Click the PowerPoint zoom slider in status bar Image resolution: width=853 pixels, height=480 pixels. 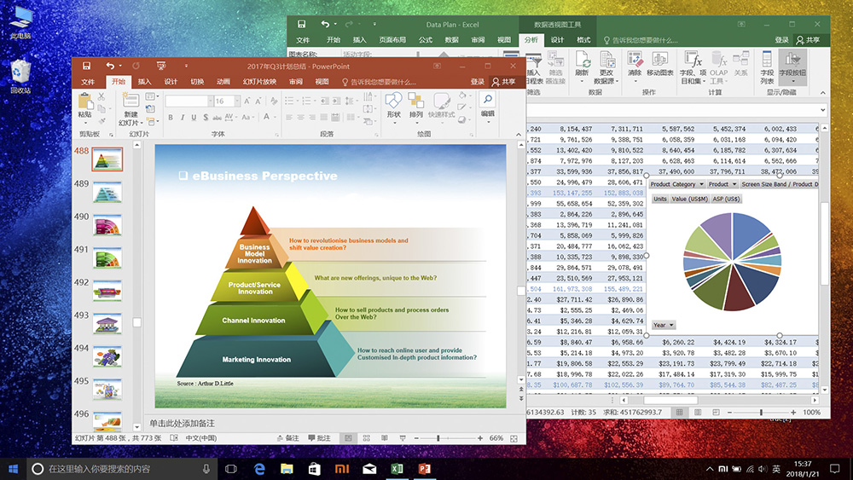pos(439,438)
